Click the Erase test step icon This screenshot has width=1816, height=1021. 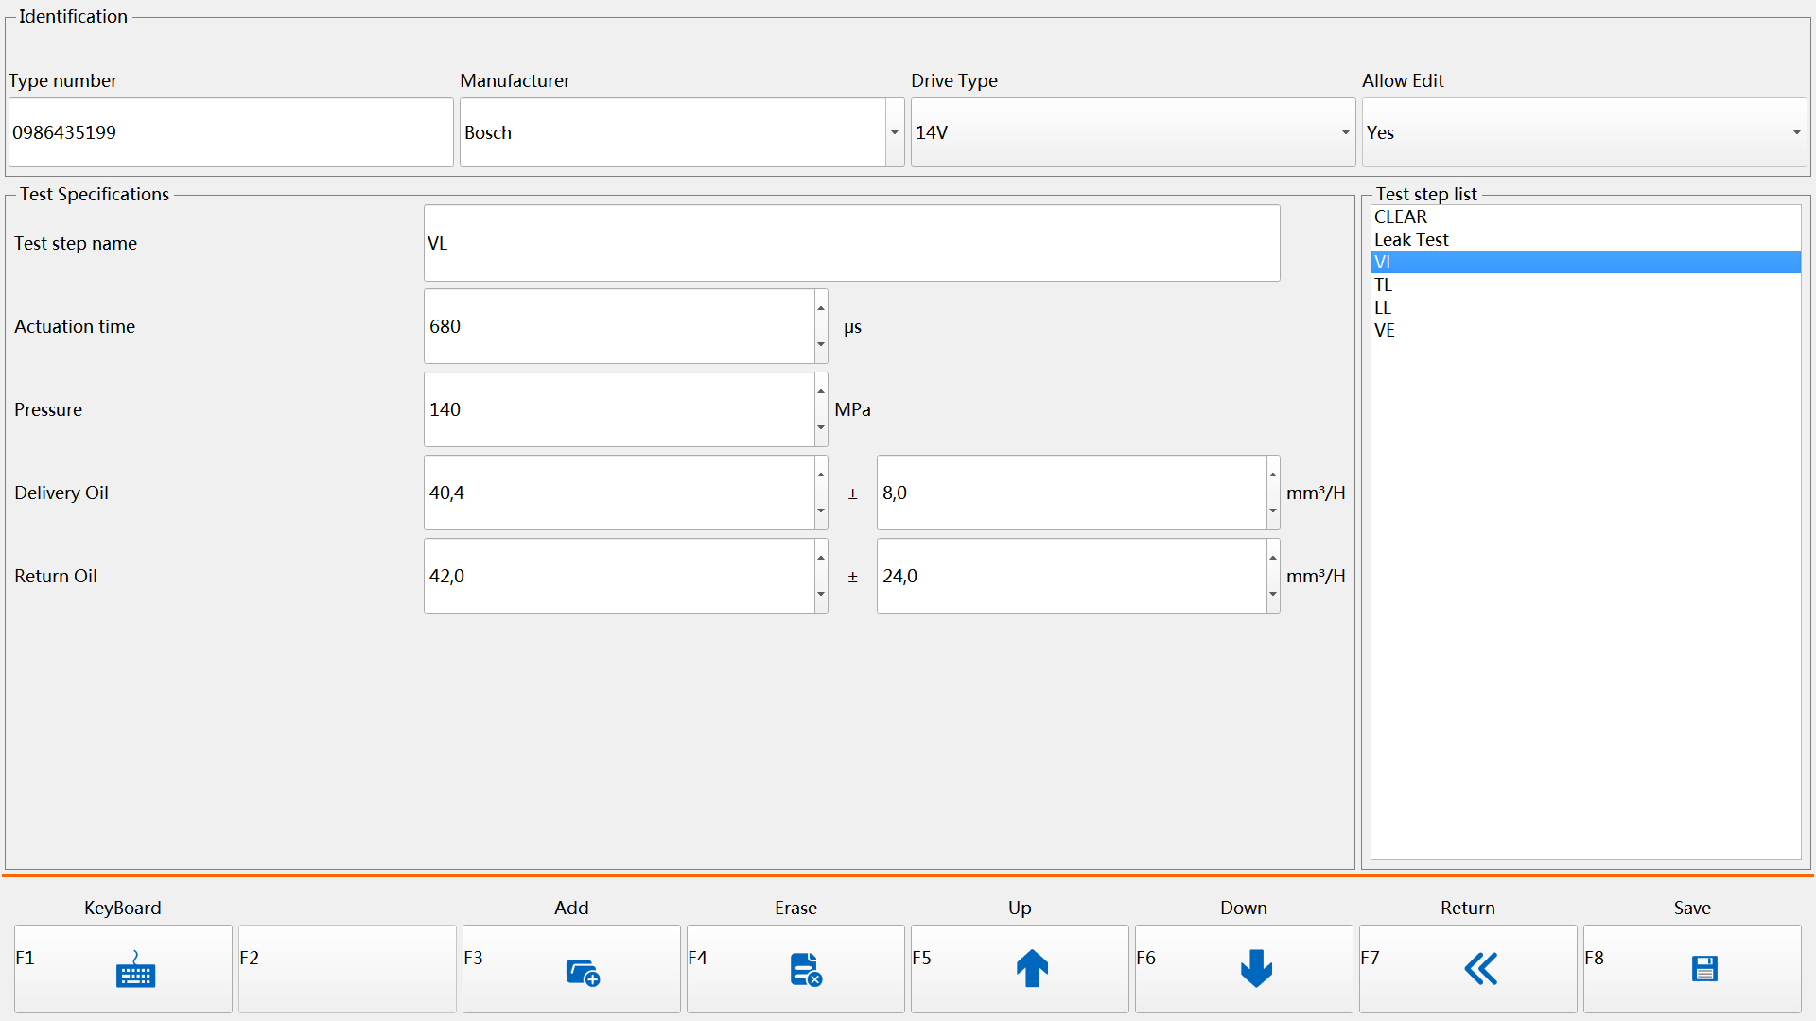(806, 970)
